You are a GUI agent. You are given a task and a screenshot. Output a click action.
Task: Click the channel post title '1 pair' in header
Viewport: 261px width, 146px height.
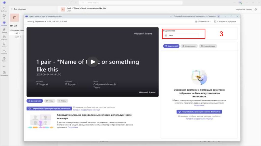pos(86,8)
